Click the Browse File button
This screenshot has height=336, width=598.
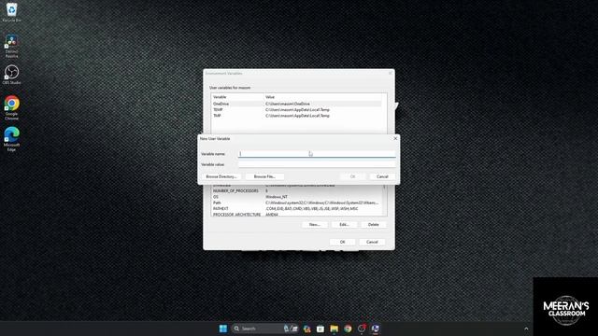click(264, 176)
